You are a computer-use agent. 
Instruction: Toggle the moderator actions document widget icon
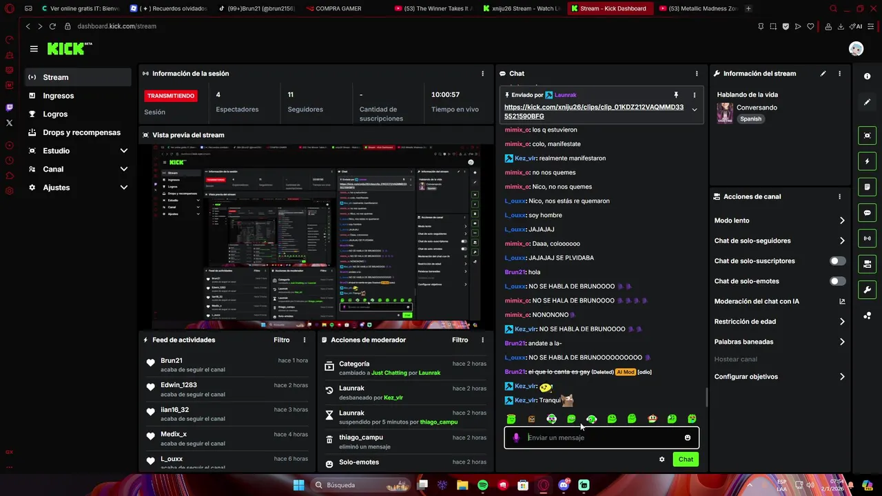point(867,187)
